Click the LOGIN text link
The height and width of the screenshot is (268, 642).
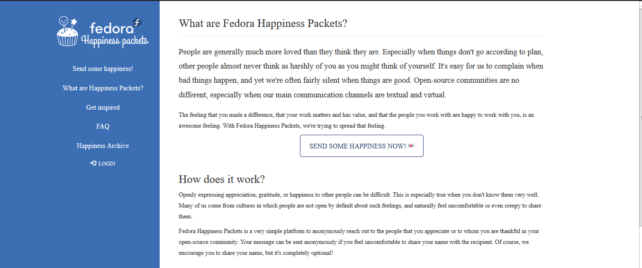click(107, 164)
